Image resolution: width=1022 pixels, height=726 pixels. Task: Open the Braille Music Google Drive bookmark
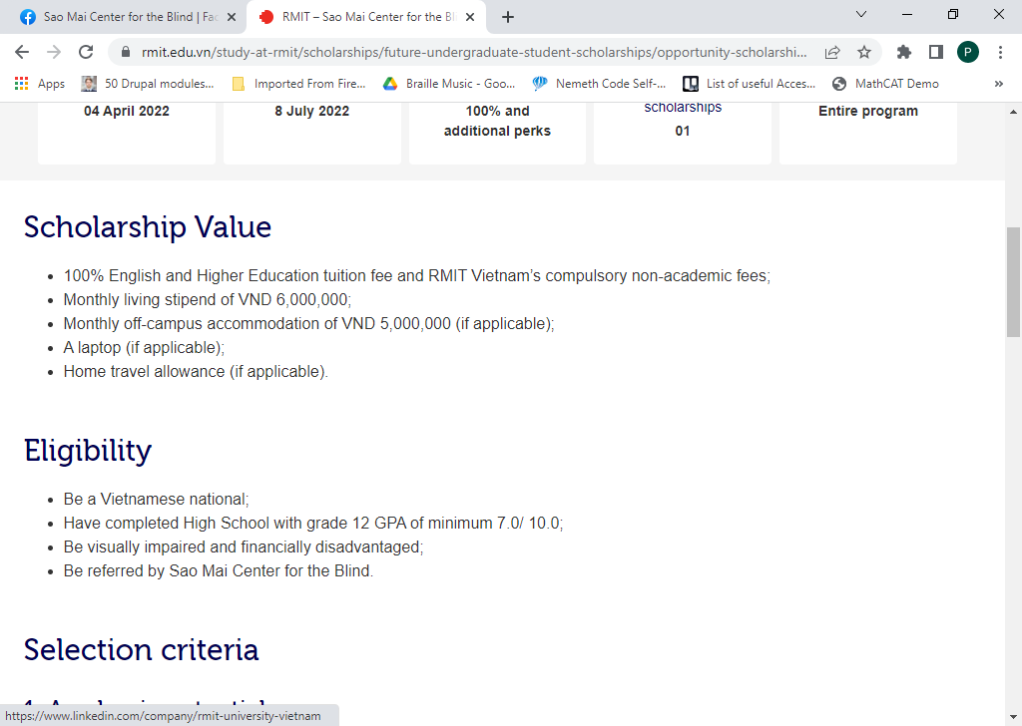(x=449, y=84)
